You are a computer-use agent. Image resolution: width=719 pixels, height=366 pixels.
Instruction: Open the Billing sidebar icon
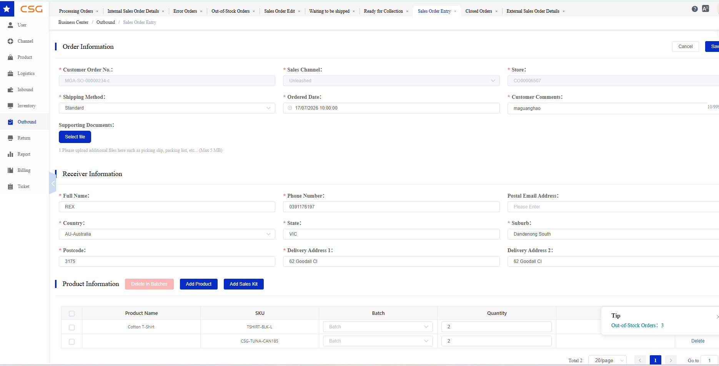pyautogui.click(x=10, y=170)
